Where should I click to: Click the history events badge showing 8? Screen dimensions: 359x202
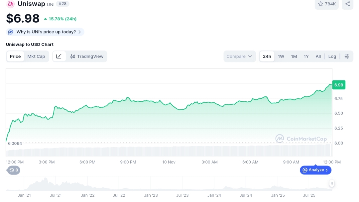point(14,170)
